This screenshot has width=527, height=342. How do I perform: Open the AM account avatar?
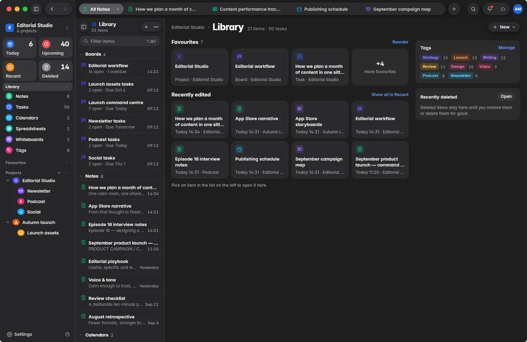coord(518,9)
